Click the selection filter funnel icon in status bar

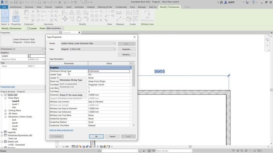[259, 151]
